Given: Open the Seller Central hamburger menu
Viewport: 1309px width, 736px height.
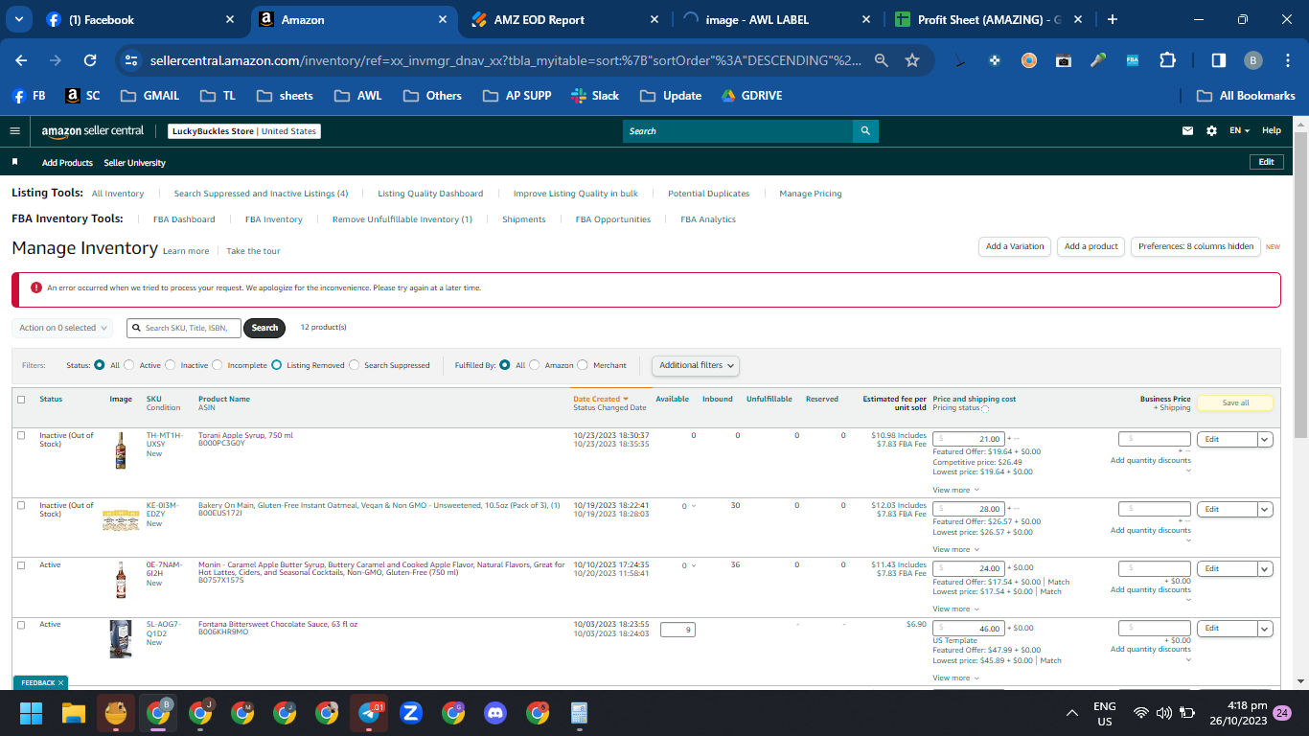Looking at the screenshot, I should (14, 131).
